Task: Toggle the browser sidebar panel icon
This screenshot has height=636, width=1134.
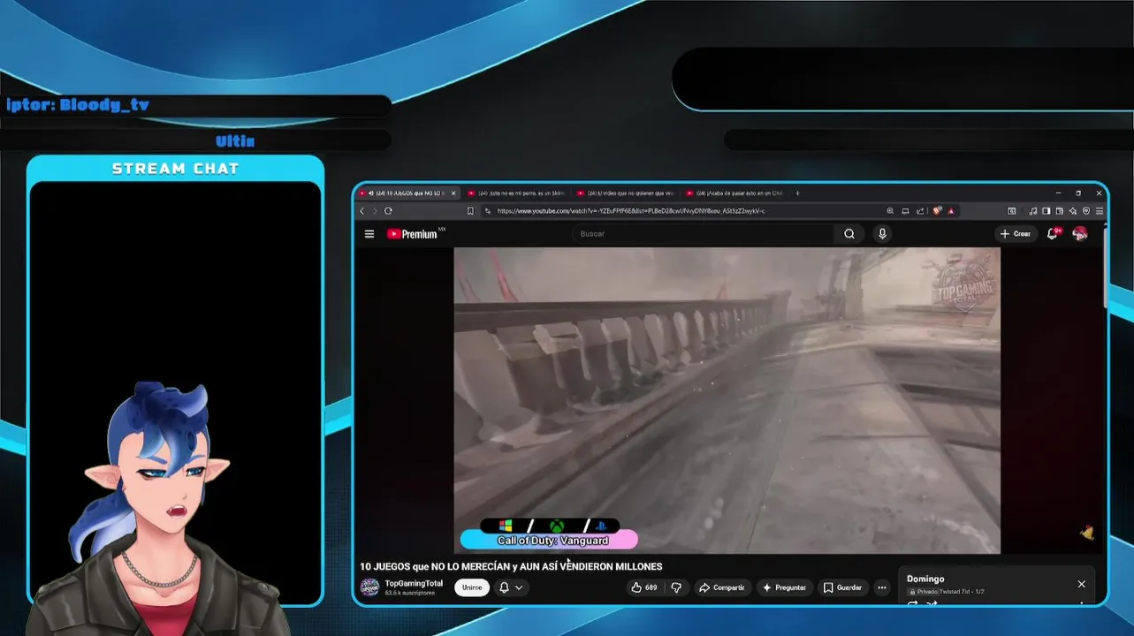Action: click(x=1046, y=211)
